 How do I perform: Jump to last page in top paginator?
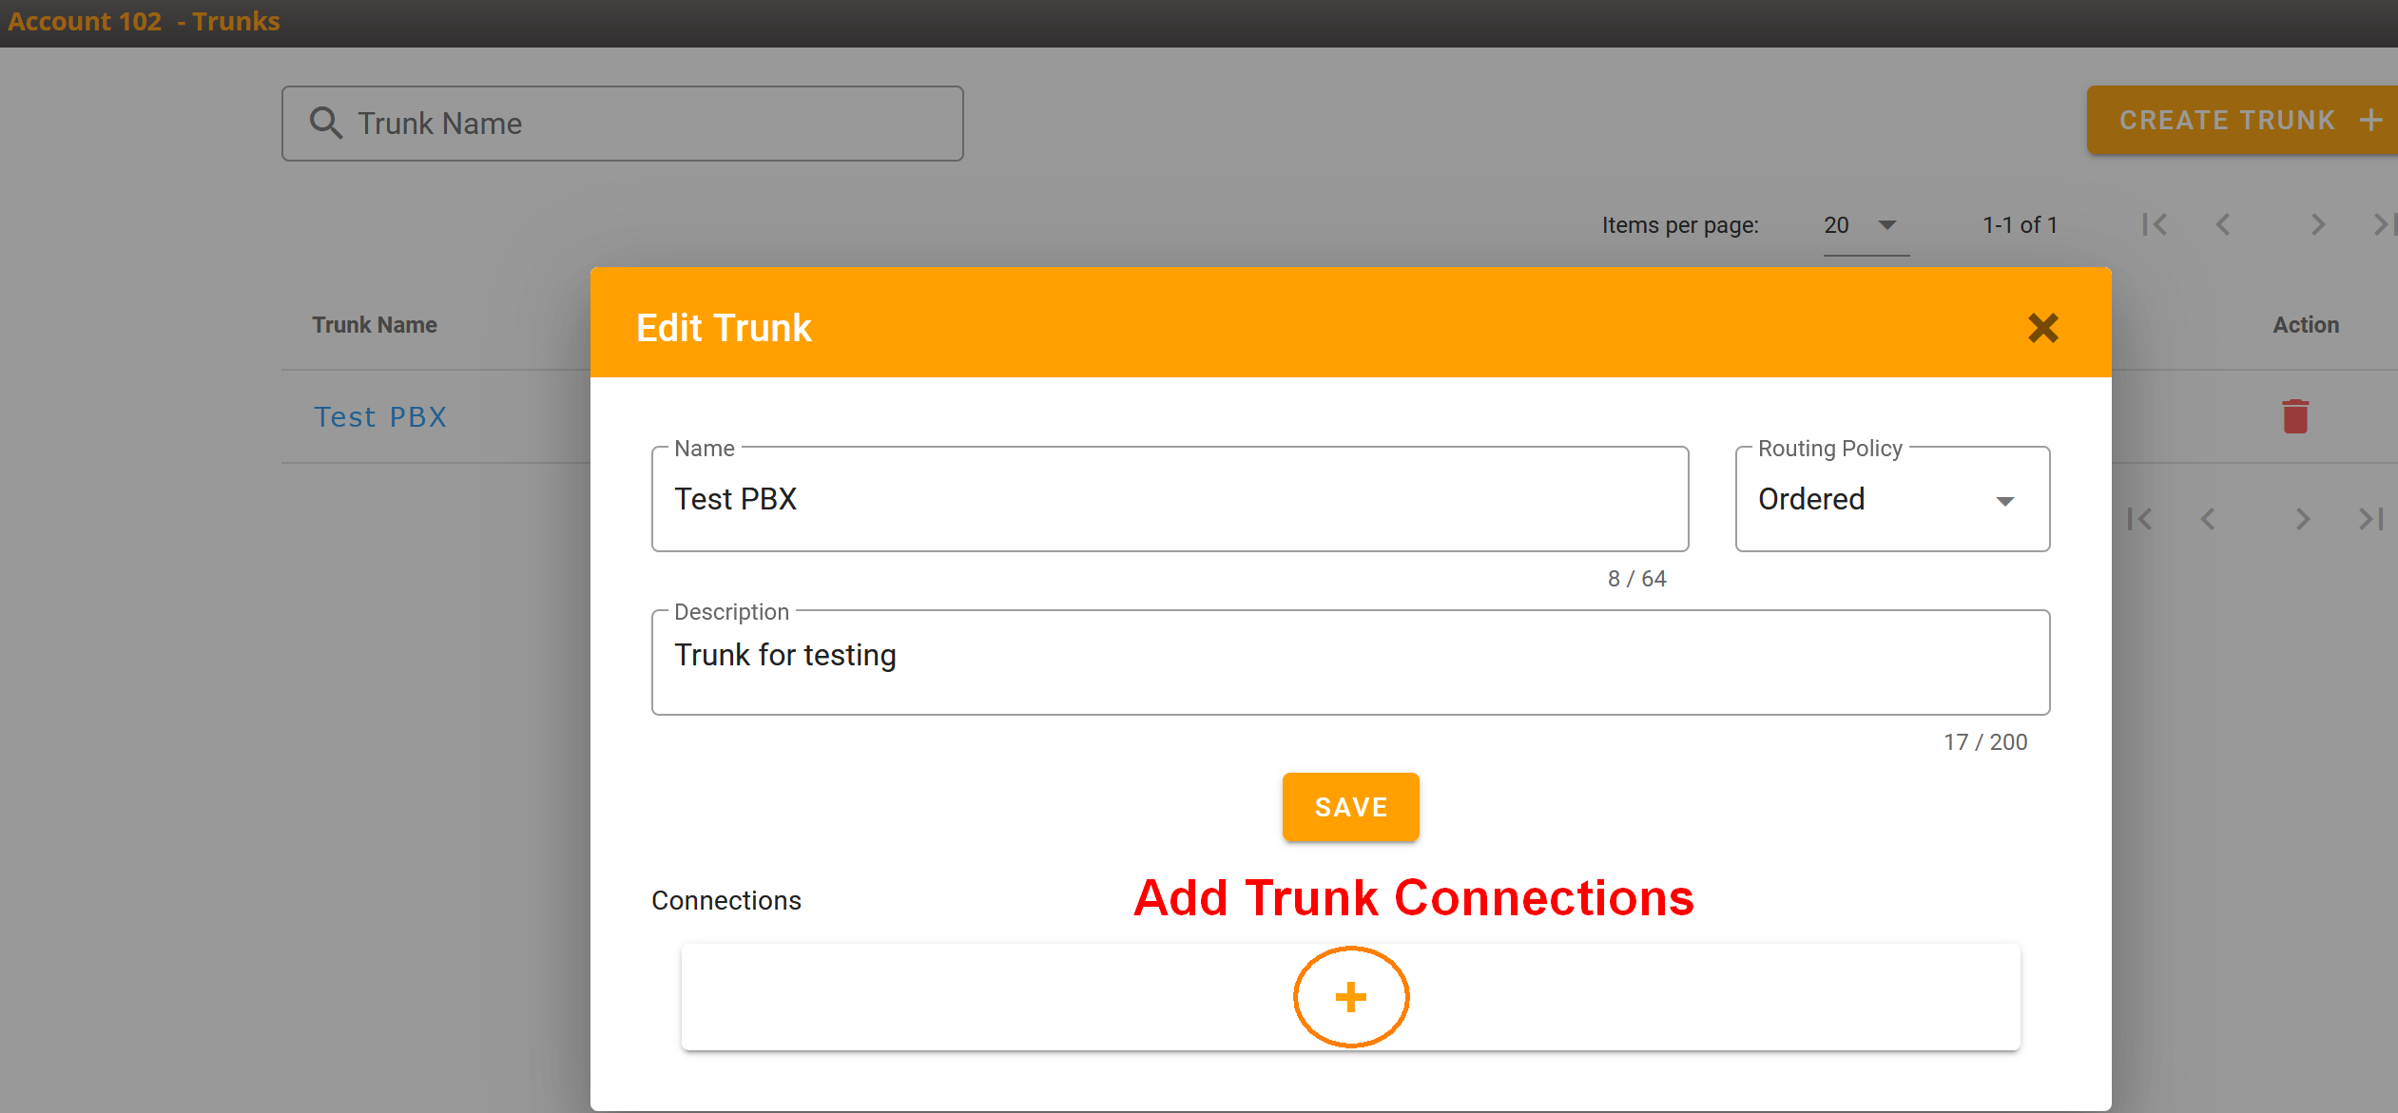click(x=2383, y=225)
